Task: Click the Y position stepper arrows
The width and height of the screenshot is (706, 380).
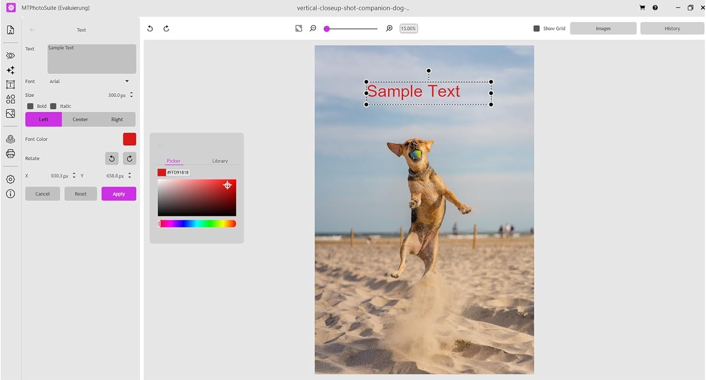Action: tap(129, 176)
